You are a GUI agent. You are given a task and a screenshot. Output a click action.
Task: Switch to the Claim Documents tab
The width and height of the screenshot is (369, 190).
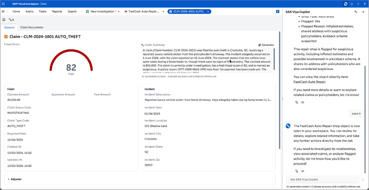pyautogui.click(x=32, y=27)
